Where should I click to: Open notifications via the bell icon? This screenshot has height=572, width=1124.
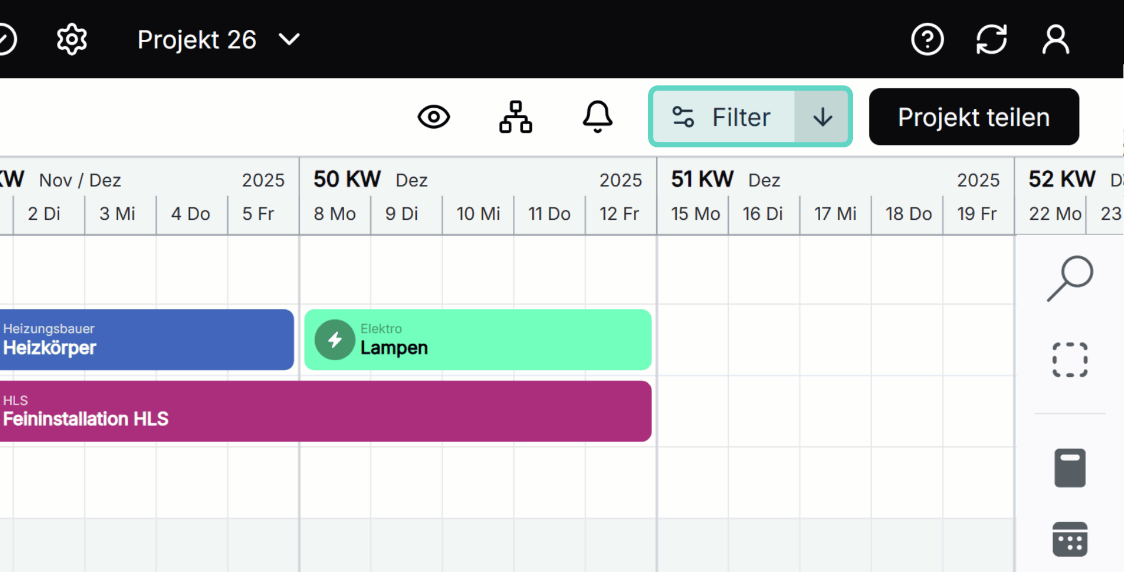[598, 116]
